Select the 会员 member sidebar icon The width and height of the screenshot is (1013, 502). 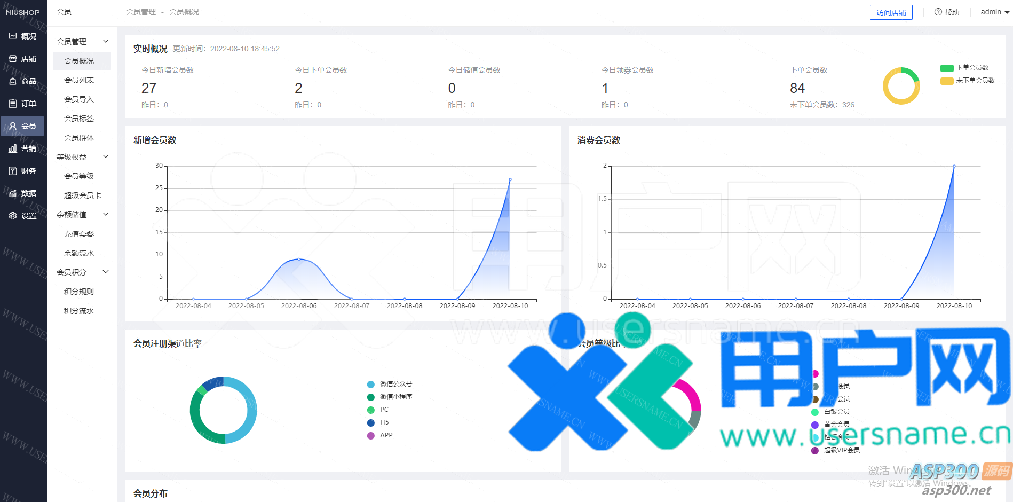coord(13,126)
